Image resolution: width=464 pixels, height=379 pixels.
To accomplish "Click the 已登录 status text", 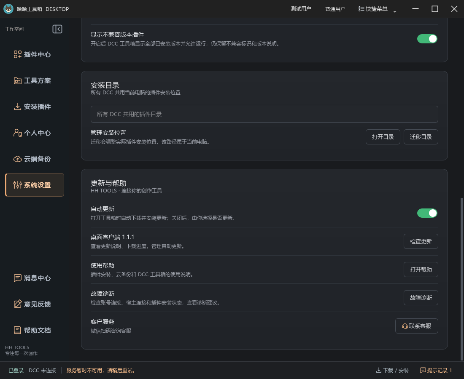I will click(16, 370).
